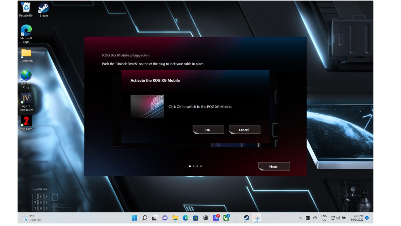This screenshot has height=226, width=401.
Task: Open the clock and calendar flyout
Action: (356, 218)
